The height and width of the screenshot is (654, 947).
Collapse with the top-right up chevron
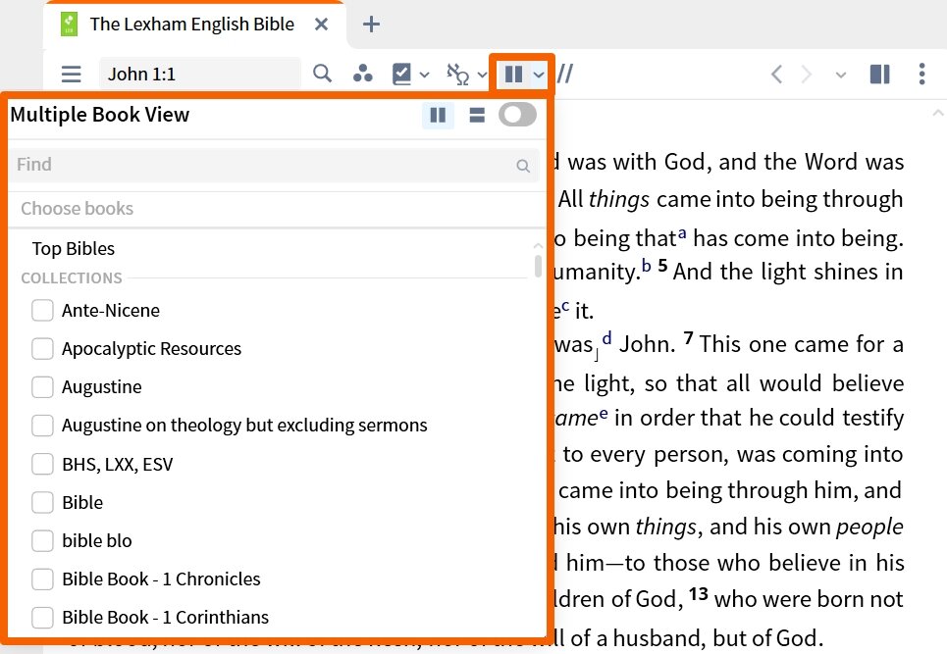pyautogui.click(x=937, y=113)
